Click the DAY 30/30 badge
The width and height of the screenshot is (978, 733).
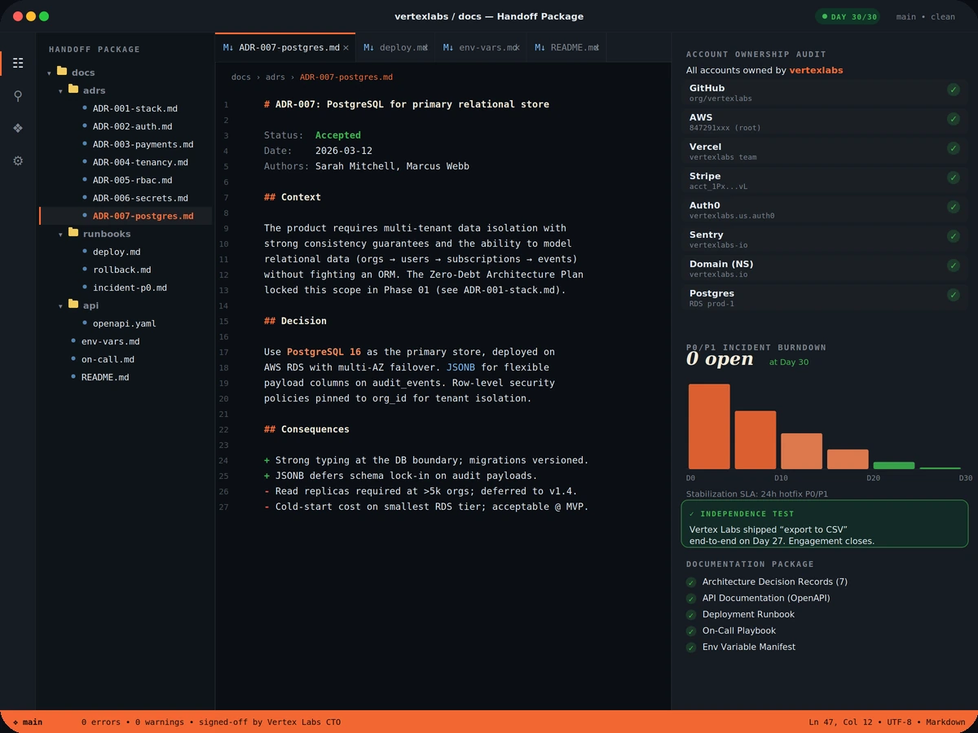tap(848, 16)
